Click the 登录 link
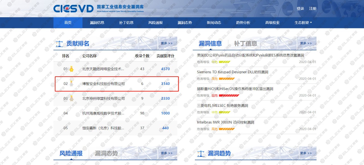364x165 pixels. click(300, 9)
